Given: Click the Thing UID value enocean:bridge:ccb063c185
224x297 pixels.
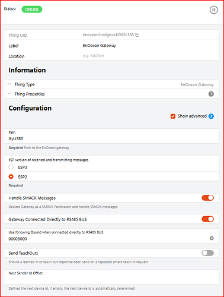Looking at the screenshot, I should (x=108, y=35).
